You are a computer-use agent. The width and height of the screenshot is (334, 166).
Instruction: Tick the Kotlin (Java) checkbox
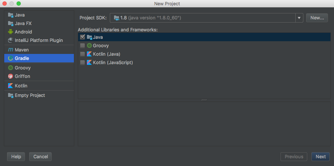83,54
